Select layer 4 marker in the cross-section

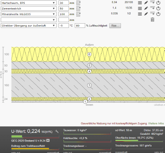tap(89, 71)
